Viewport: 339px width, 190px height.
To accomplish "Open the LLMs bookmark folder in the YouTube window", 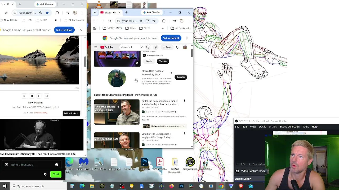I will 130,28.
